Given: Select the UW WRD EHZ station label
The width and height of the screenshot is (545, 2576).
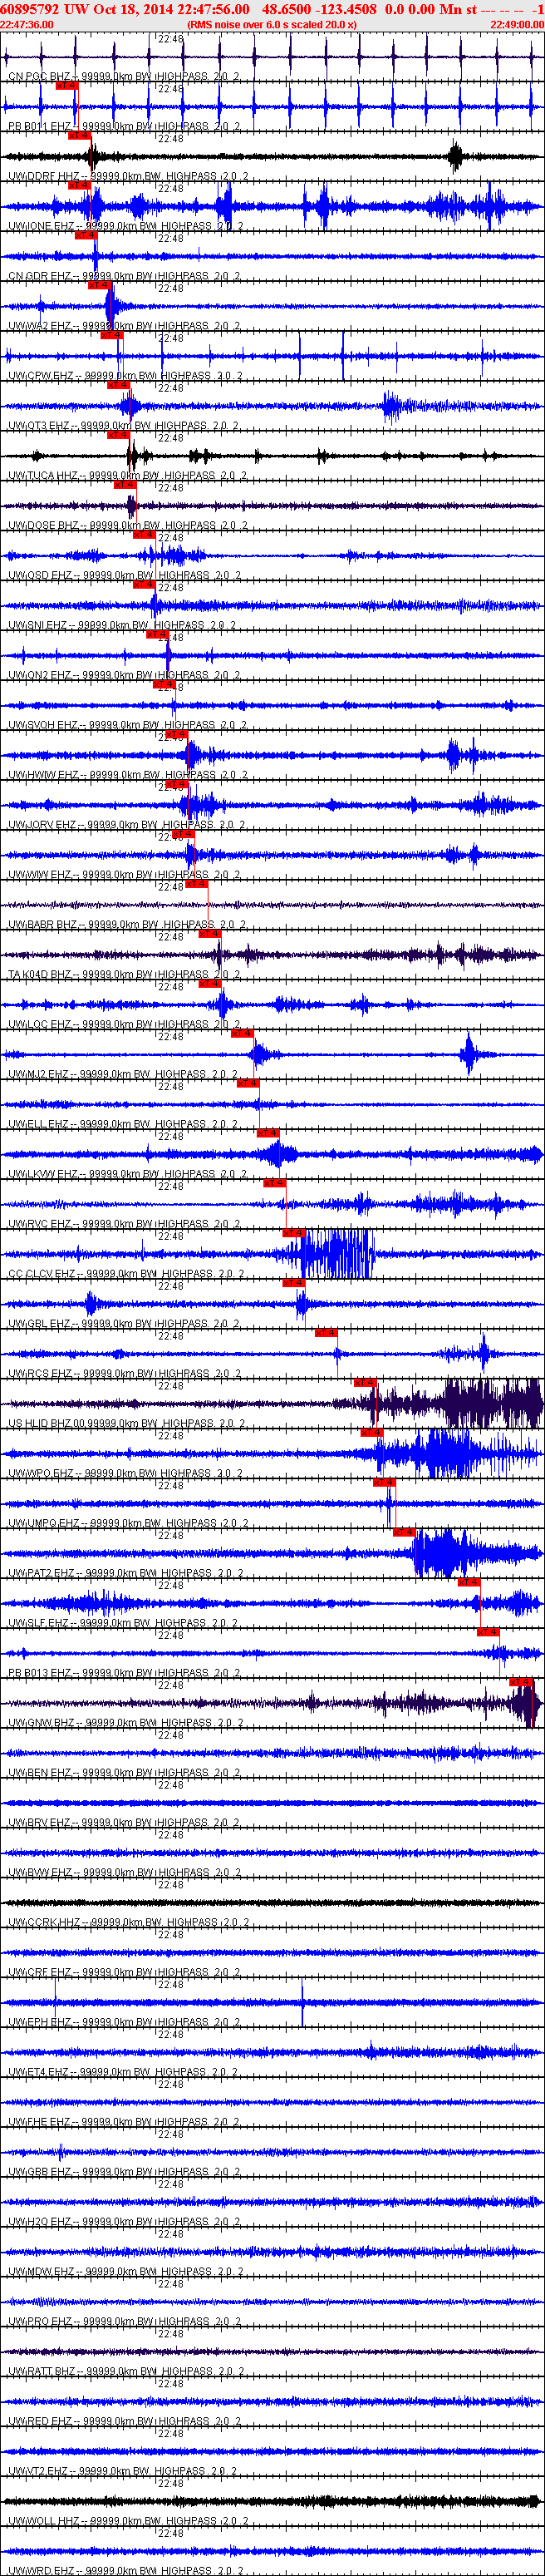Looking at the screenshot, I should (124, 2571).
